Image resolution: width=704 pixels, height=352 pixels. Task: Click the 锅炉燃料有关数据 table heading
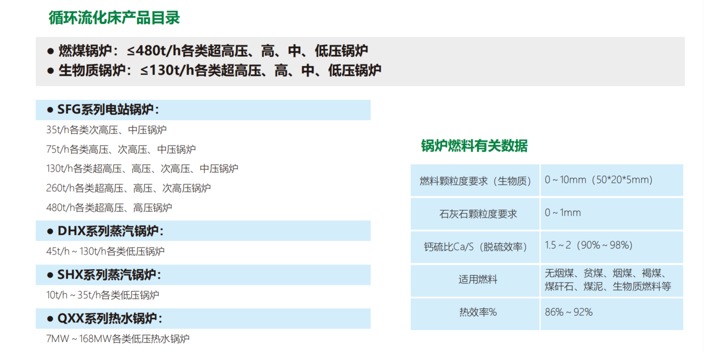point(474,146)
